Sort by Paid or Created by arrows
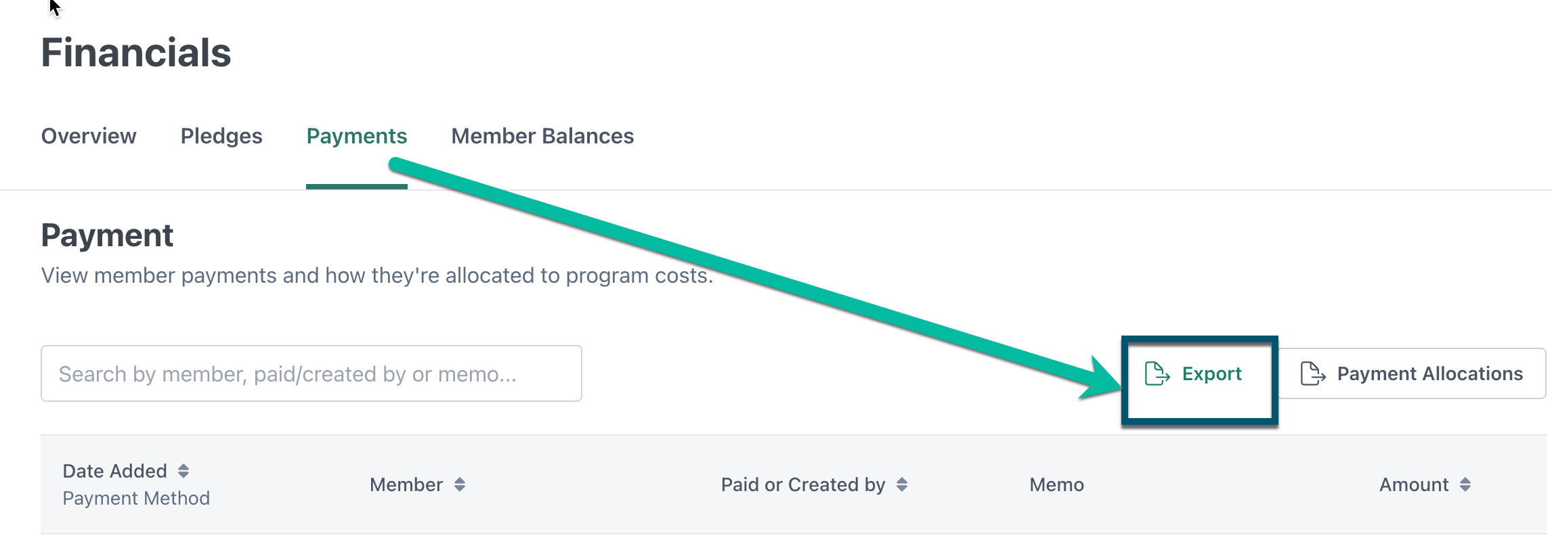 pyautogui.click(x=902, y=484)
